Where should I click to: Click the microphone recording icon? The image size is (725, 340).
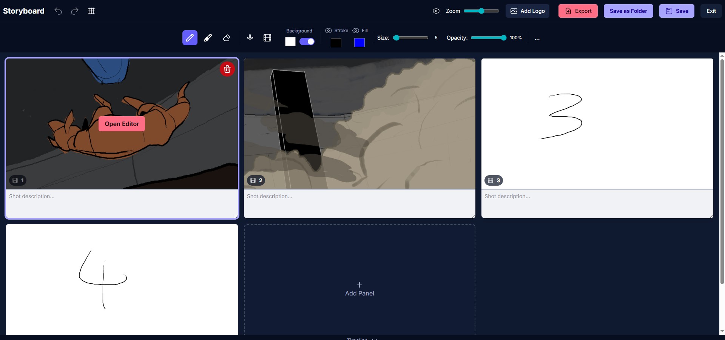(250, 38)
